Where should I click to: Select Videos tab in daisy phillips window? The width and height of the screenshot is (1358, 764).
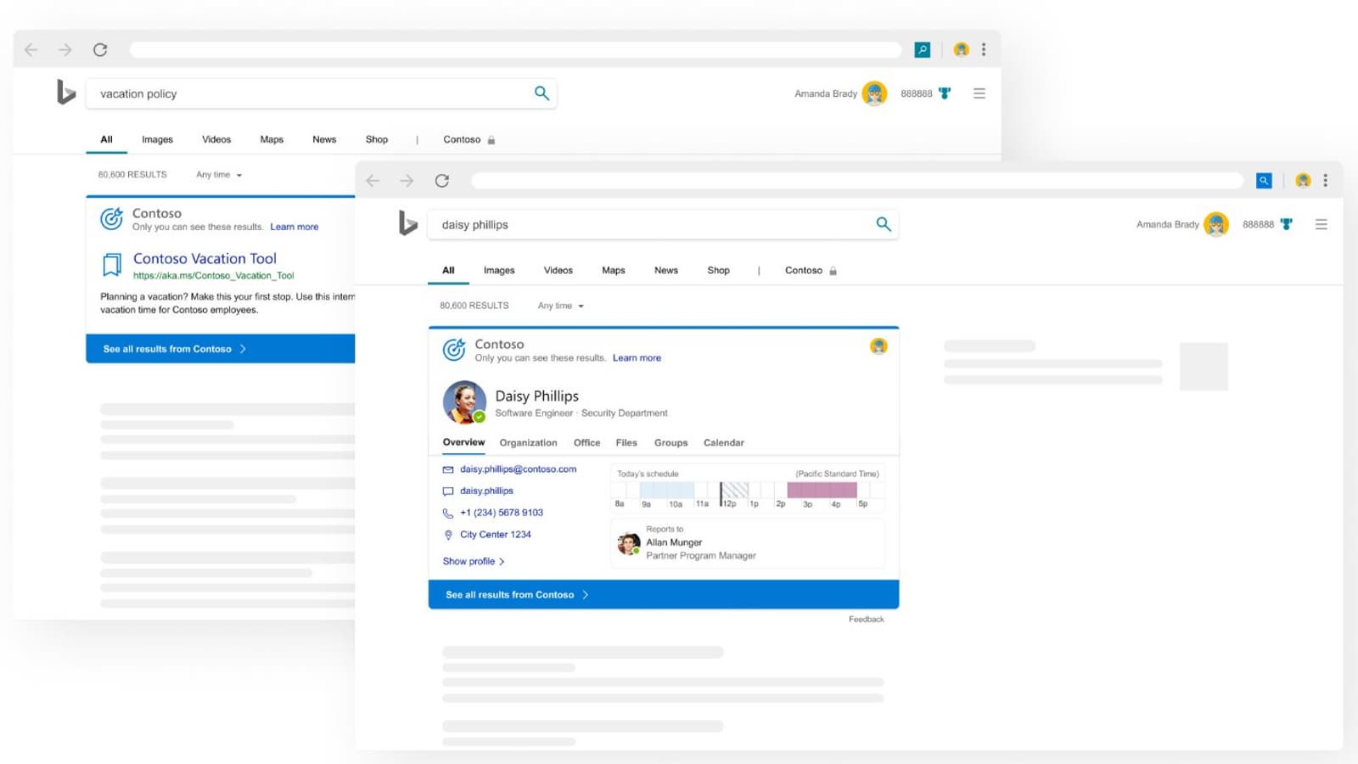[x=558, y=270]
